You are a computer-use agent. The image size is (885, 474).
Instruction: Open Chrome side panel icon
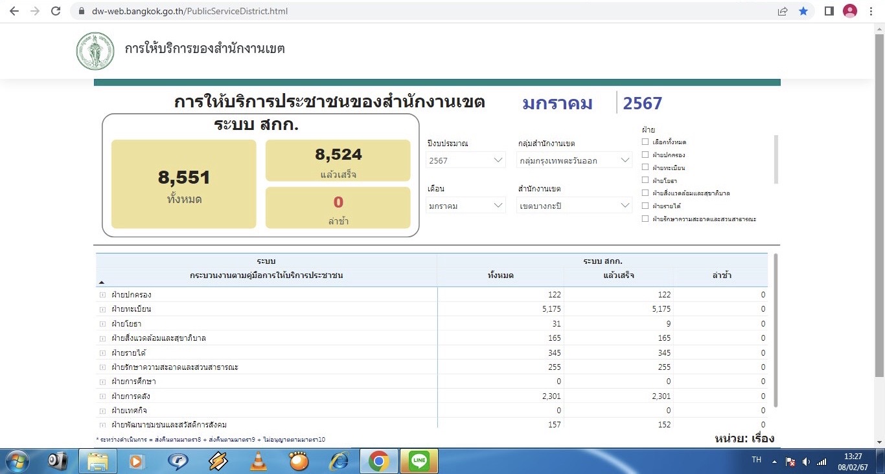[829, 11]
